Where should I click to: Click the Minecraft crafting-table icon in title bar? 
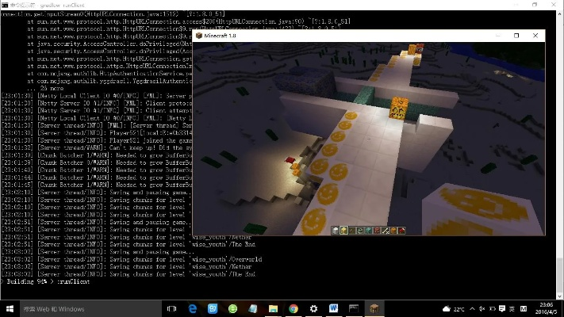(199, 36)
